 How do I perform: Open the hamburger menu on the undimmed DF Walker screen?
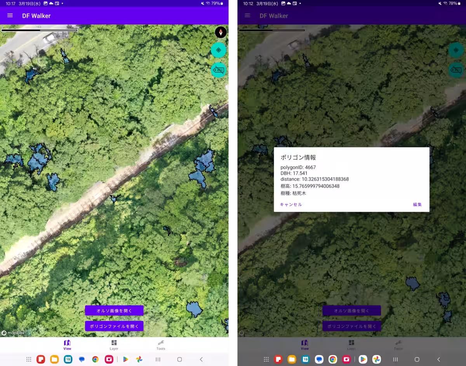[x=10, y=16]
